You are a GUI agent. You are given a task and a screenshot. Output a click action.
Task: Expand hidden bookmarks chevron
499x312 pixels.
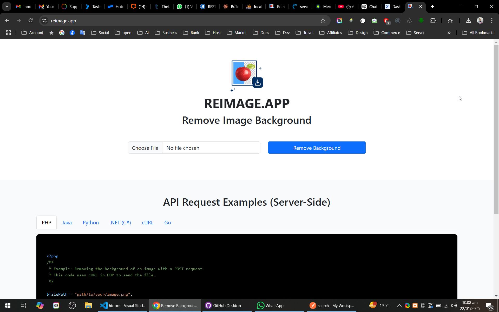point(449,33)
